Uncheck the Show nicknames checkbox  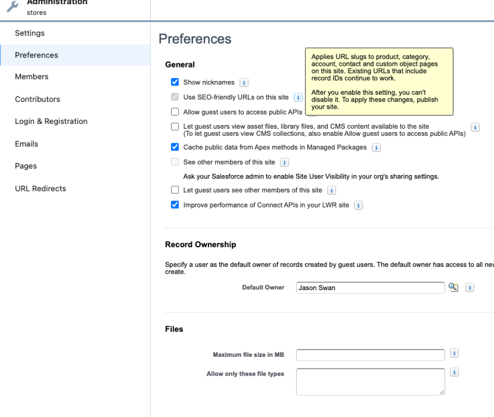coord(175,82)
